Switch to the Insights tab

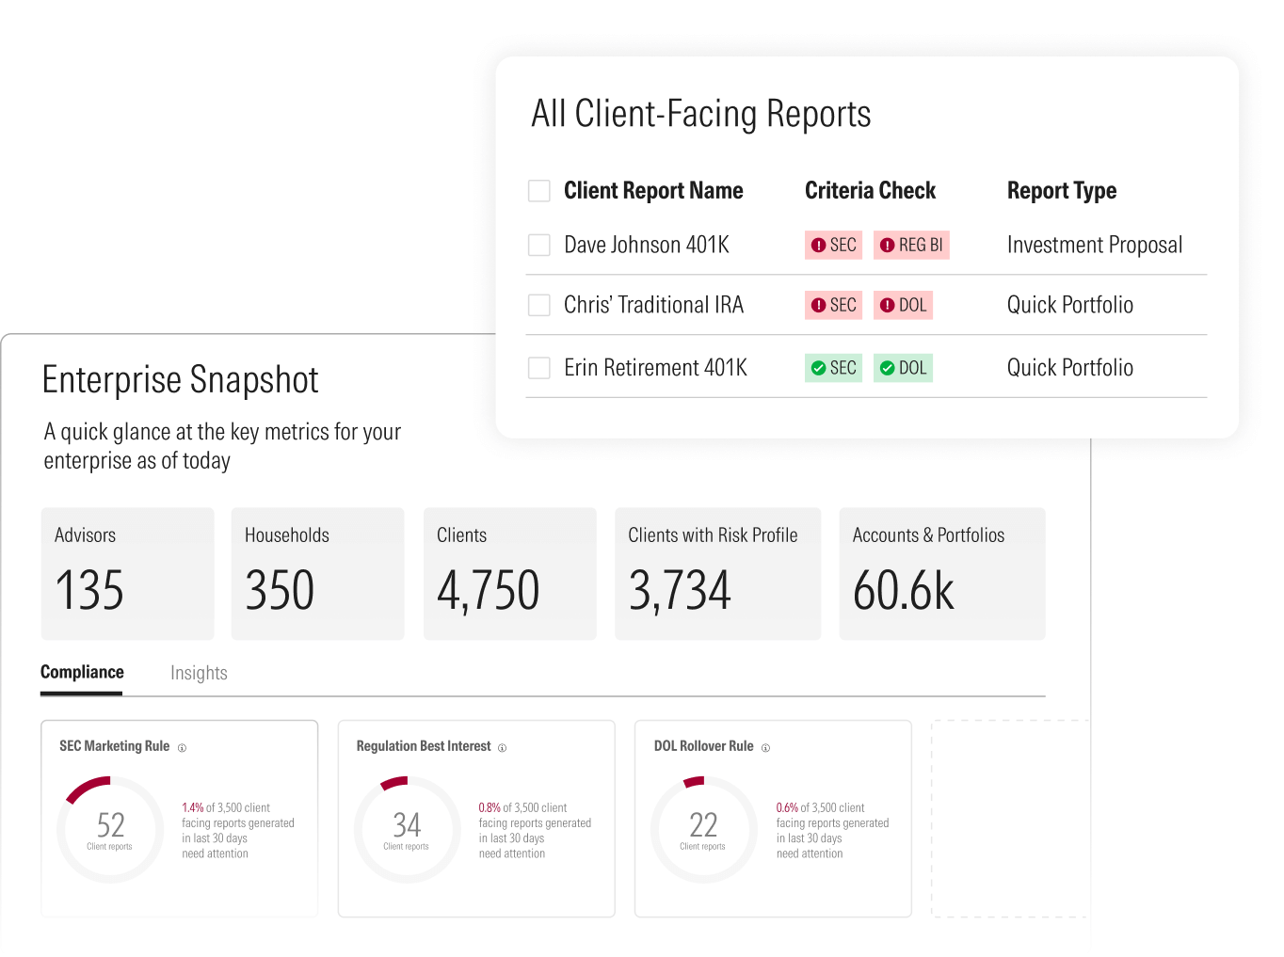click(x=199, y=673)
